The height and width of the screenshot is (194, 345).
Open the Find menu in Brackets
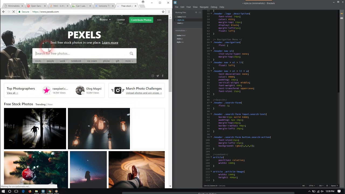point(188,7)
